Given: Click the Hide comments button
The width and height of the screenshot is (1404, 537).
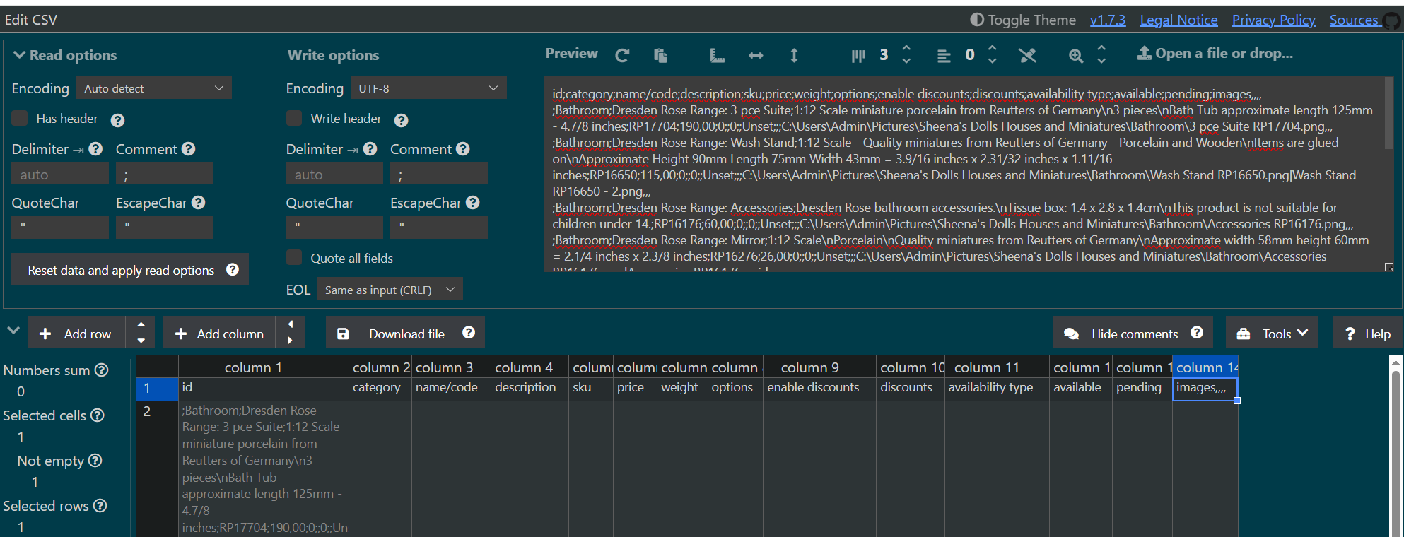Looking at the screenshot, I should pyautogui.click(x=1133, y=333).
